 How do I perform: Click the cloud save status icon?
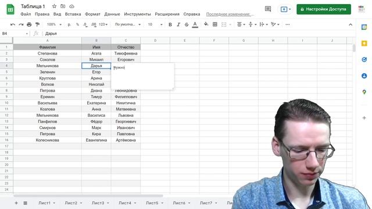click(x=71, y=6)
